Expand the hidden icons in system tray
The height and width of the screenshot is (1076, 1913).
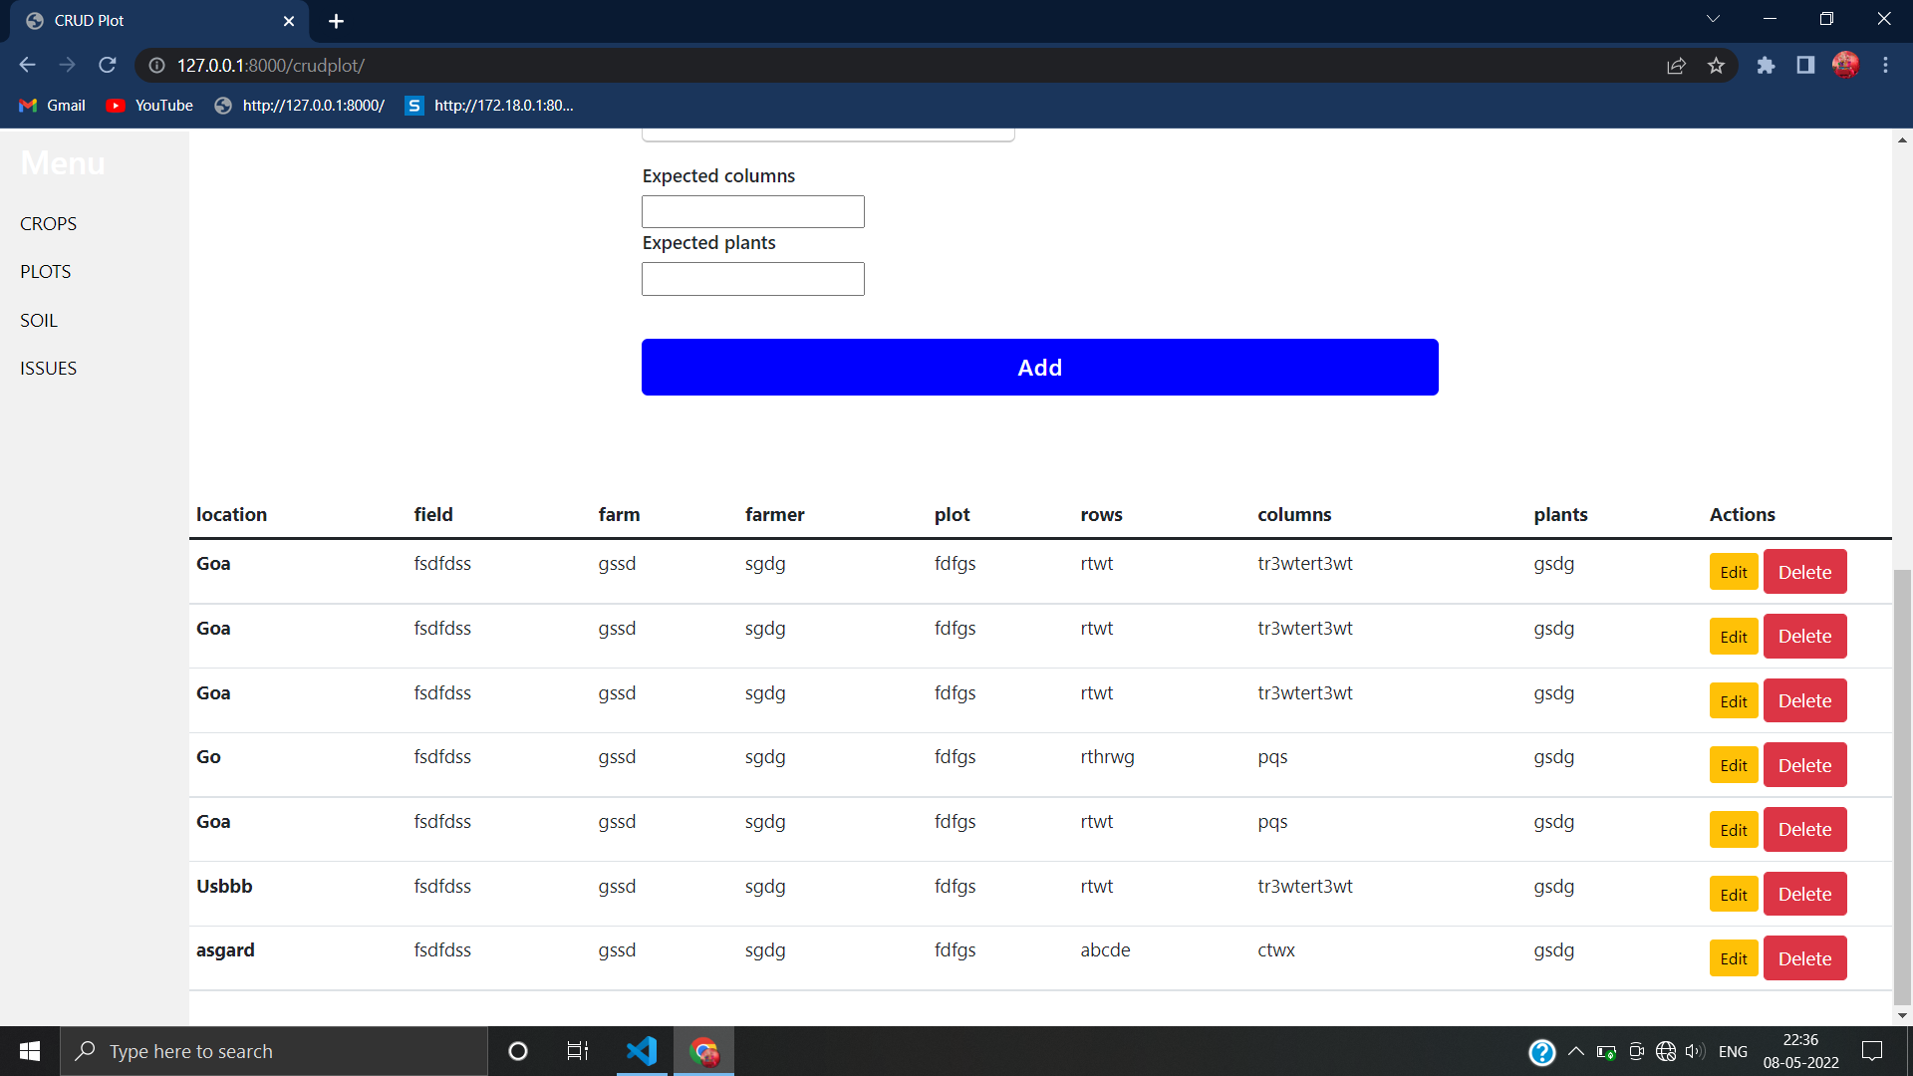pos(1576,1051)
